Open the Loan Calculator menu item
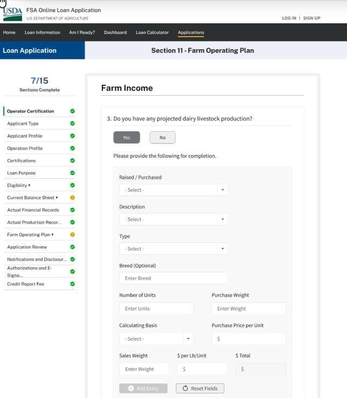 [152, 32]
